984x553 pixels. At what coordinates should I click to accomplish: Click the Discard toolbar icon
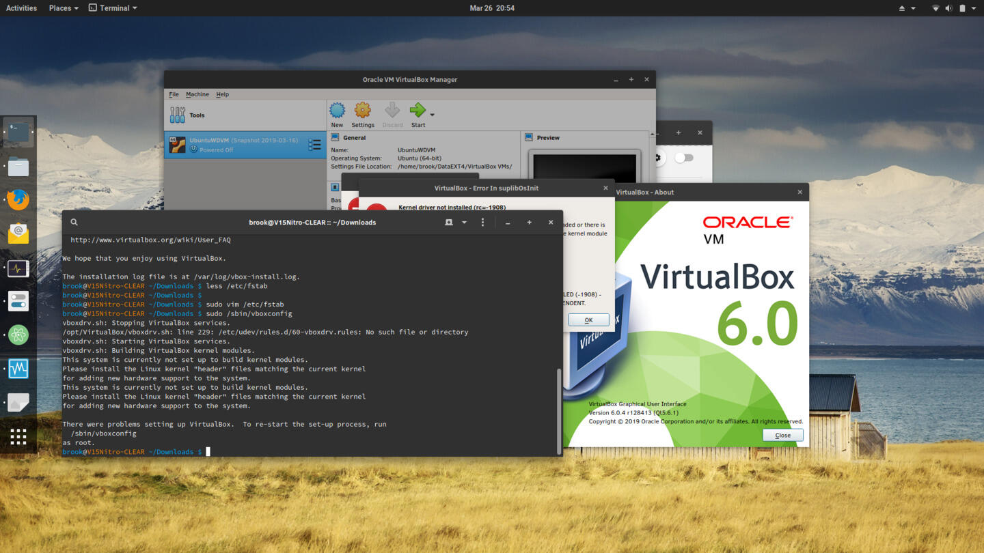coord(392,111)
